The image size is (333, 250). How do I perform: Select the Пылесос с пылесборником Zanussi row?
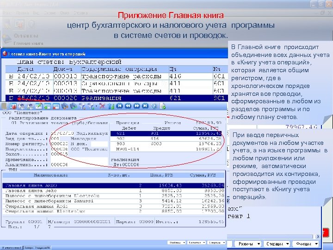click(114, 201)
